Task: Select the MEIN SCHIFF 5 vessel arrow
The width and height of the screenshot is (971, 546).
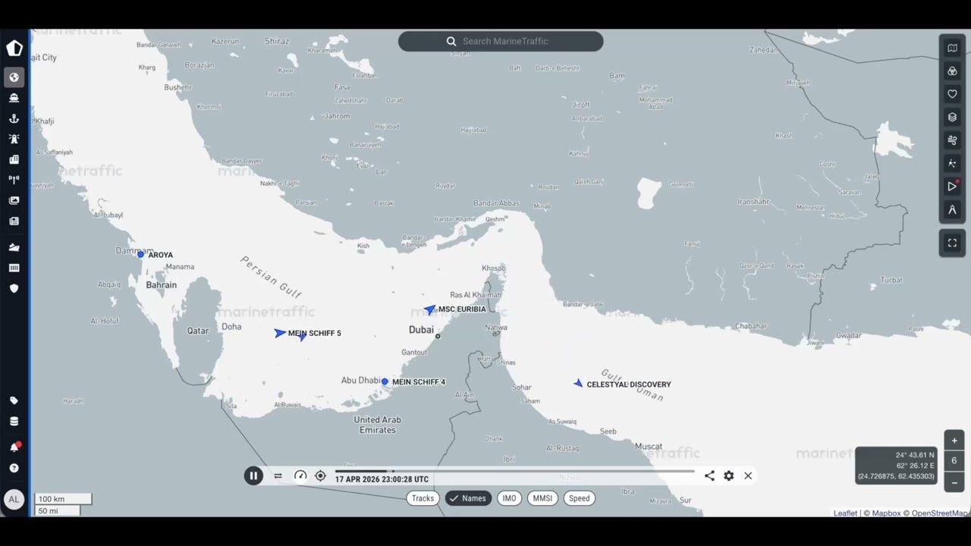Action: click(280, 333)
